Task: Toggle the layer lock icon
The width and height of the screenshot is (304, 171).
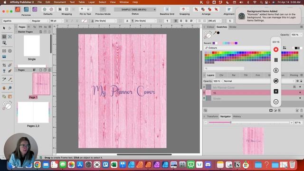Action: tap(301, 81)
